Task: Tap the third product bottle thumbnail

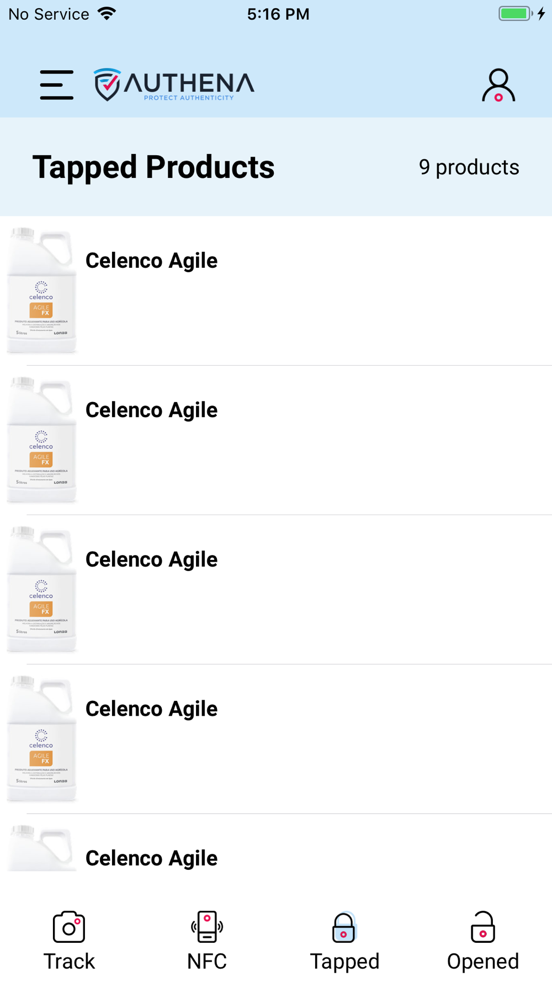Action: pos(41,589)
